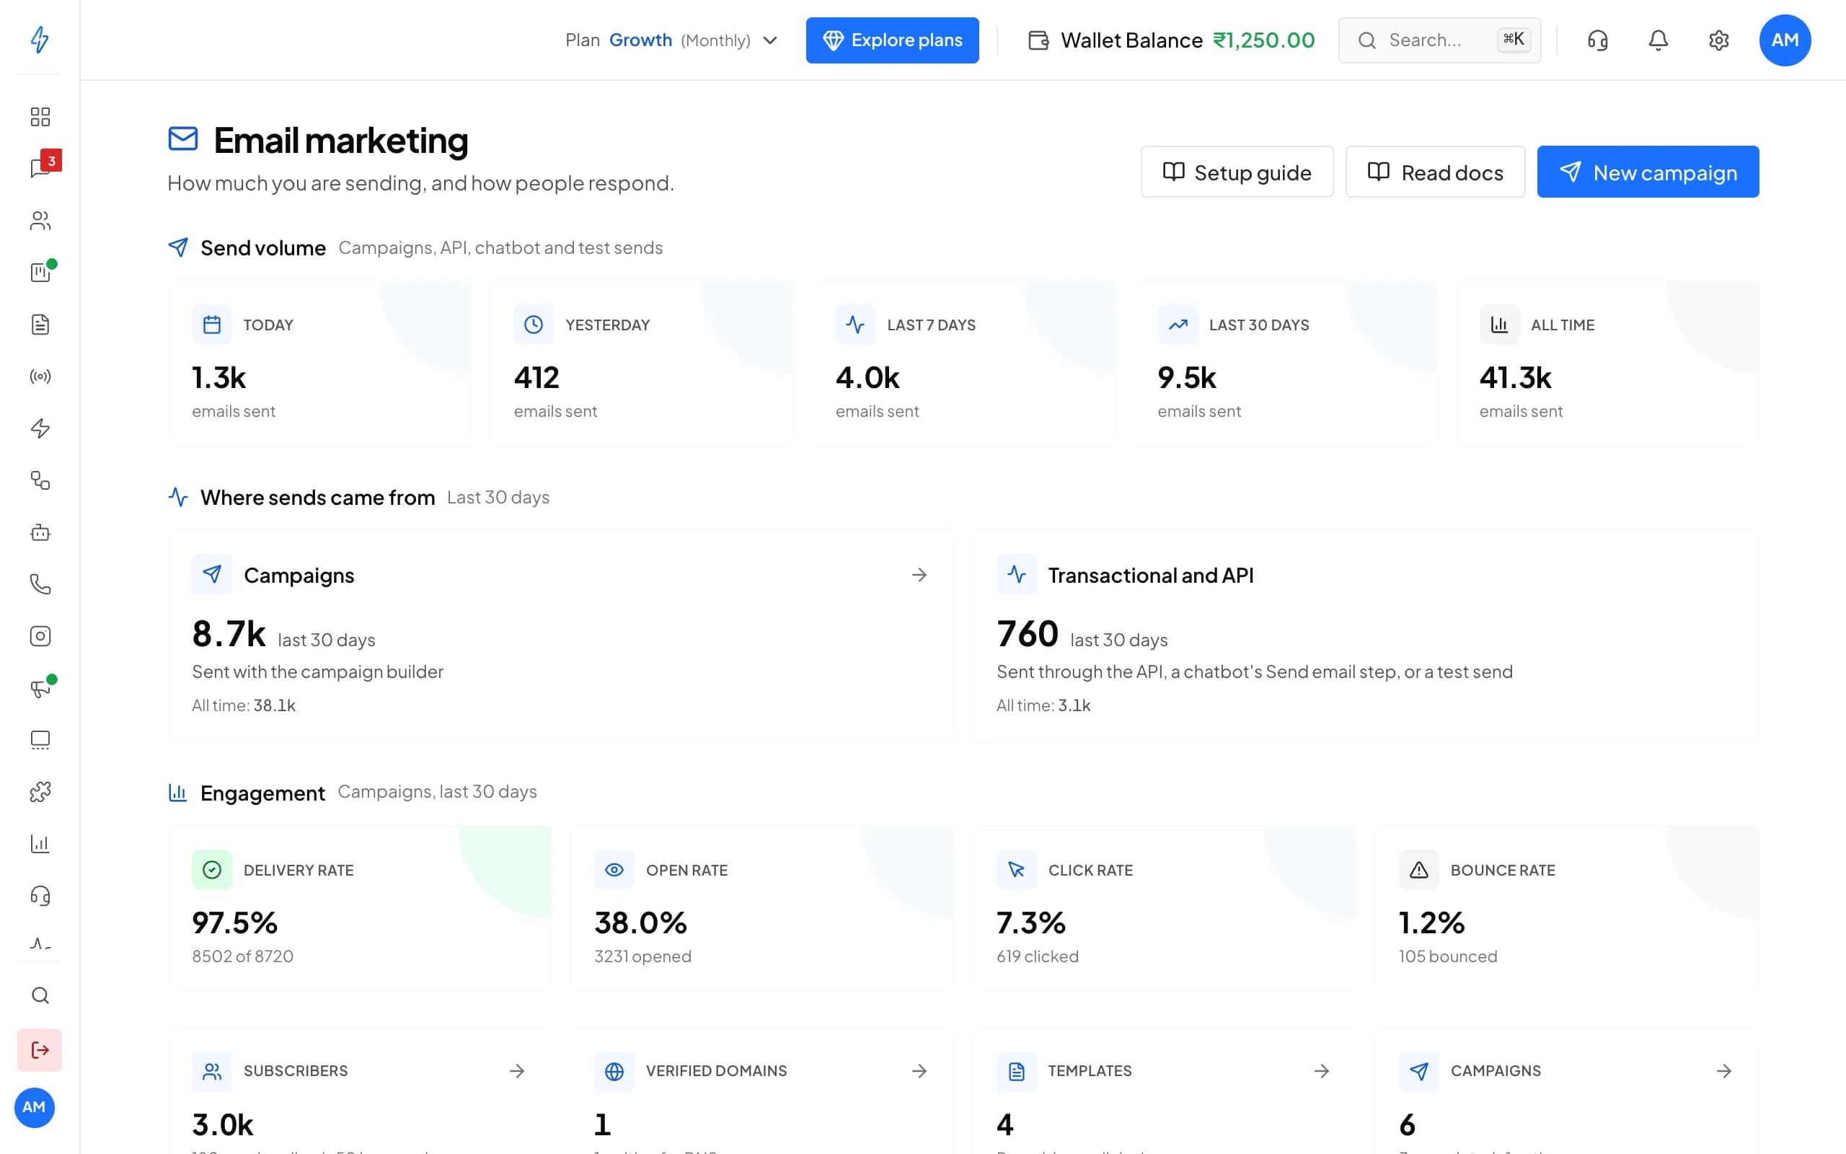Open Subscribers card arrow
The width and height of the screenshot is (1846, 1154).
pyautogui.click(x=517, y=1071)
